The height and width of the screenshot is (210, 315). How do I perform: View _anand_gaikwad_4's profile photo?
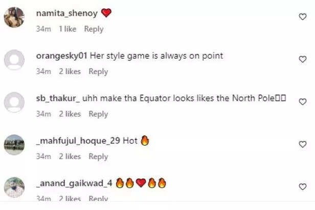point(14,188)
